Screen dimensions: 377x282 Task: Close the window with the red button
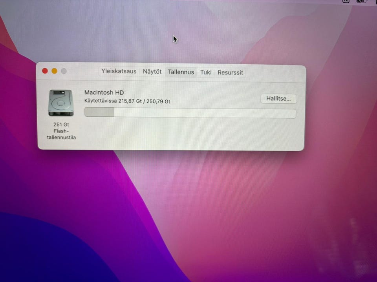pyautogui.click(x=45, y=71)
